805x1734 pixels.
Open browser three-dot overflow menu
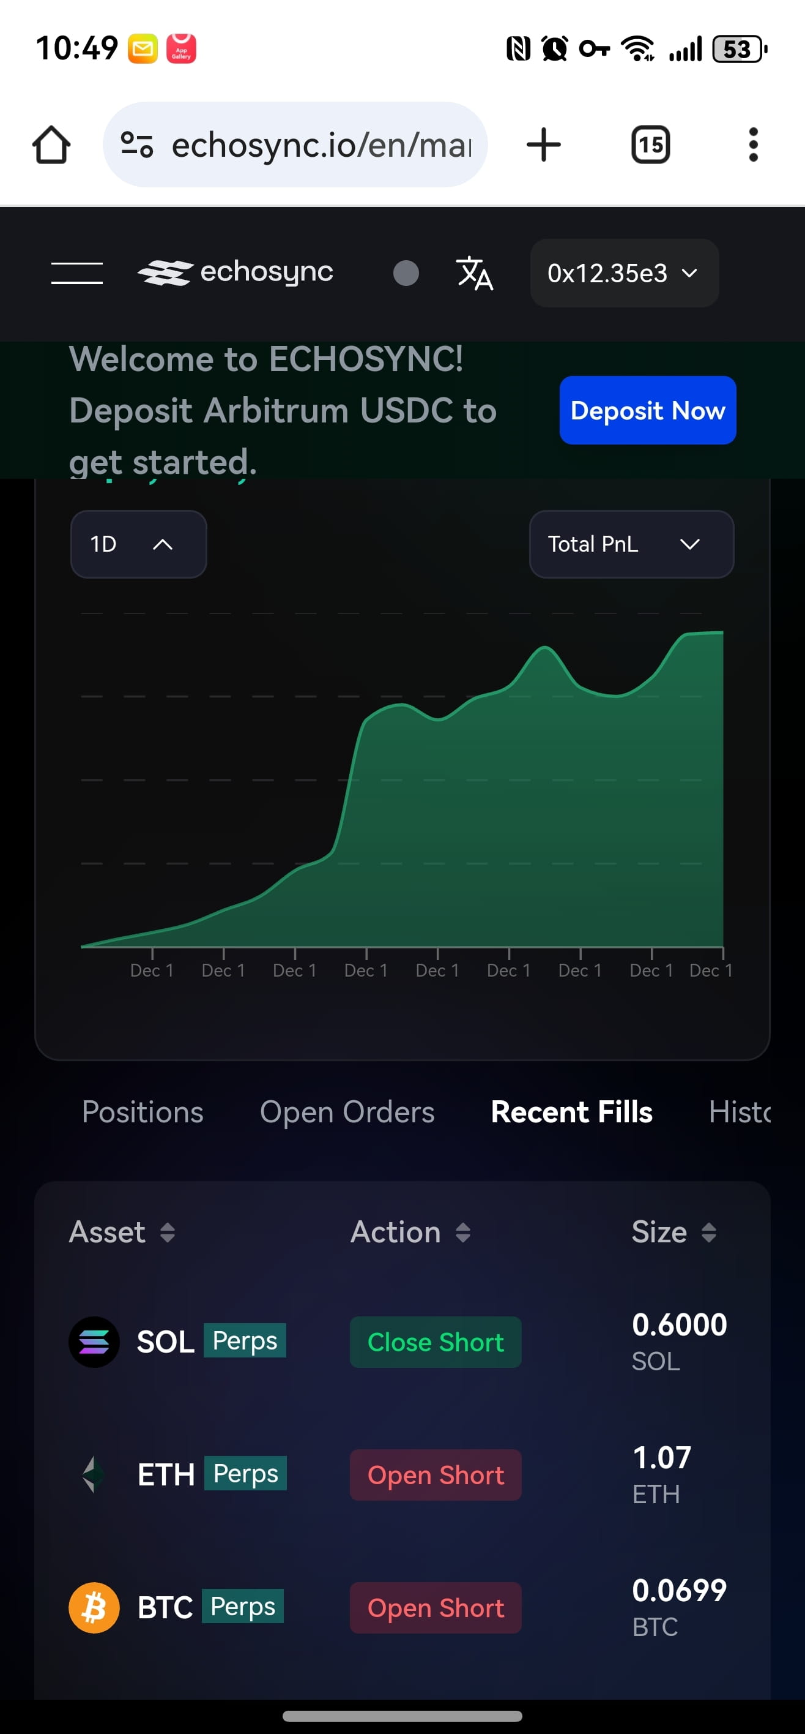752,144
